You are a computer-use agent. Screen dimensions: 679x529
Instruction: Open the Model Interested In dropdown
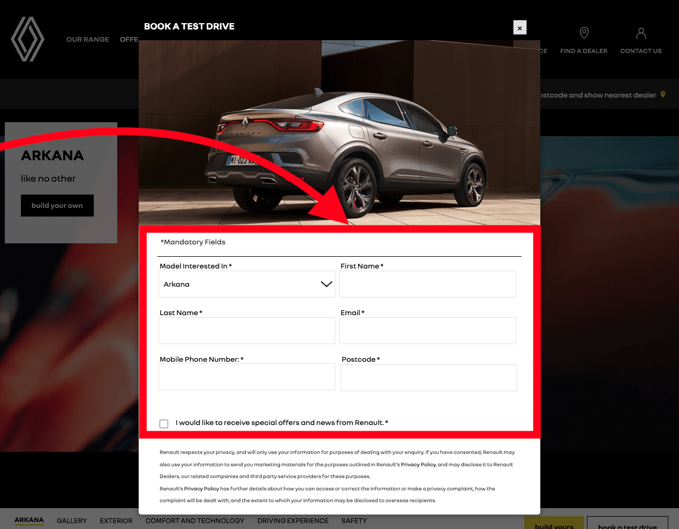coord(247,284)
